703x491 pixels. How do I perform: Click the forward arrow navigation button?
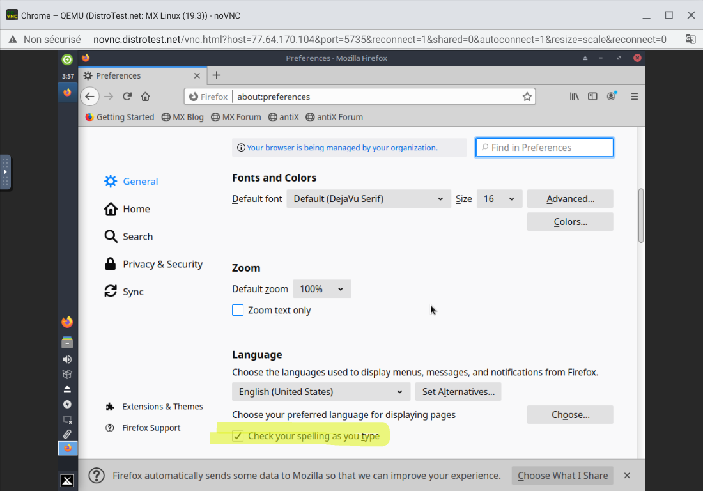coord(109,97)
